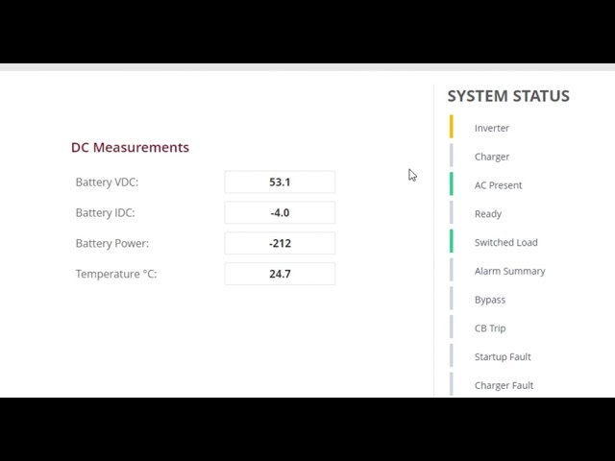Click the Battery IDC value field showing -4.0
Screen dimensions: 615x461
[280, 213]
